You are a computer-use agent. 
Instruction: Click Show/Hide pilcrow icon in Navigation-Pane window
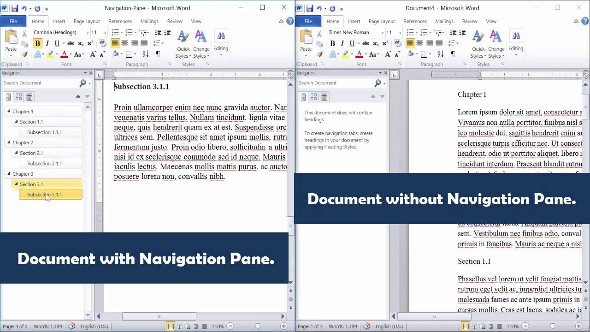tap(158, 54)
